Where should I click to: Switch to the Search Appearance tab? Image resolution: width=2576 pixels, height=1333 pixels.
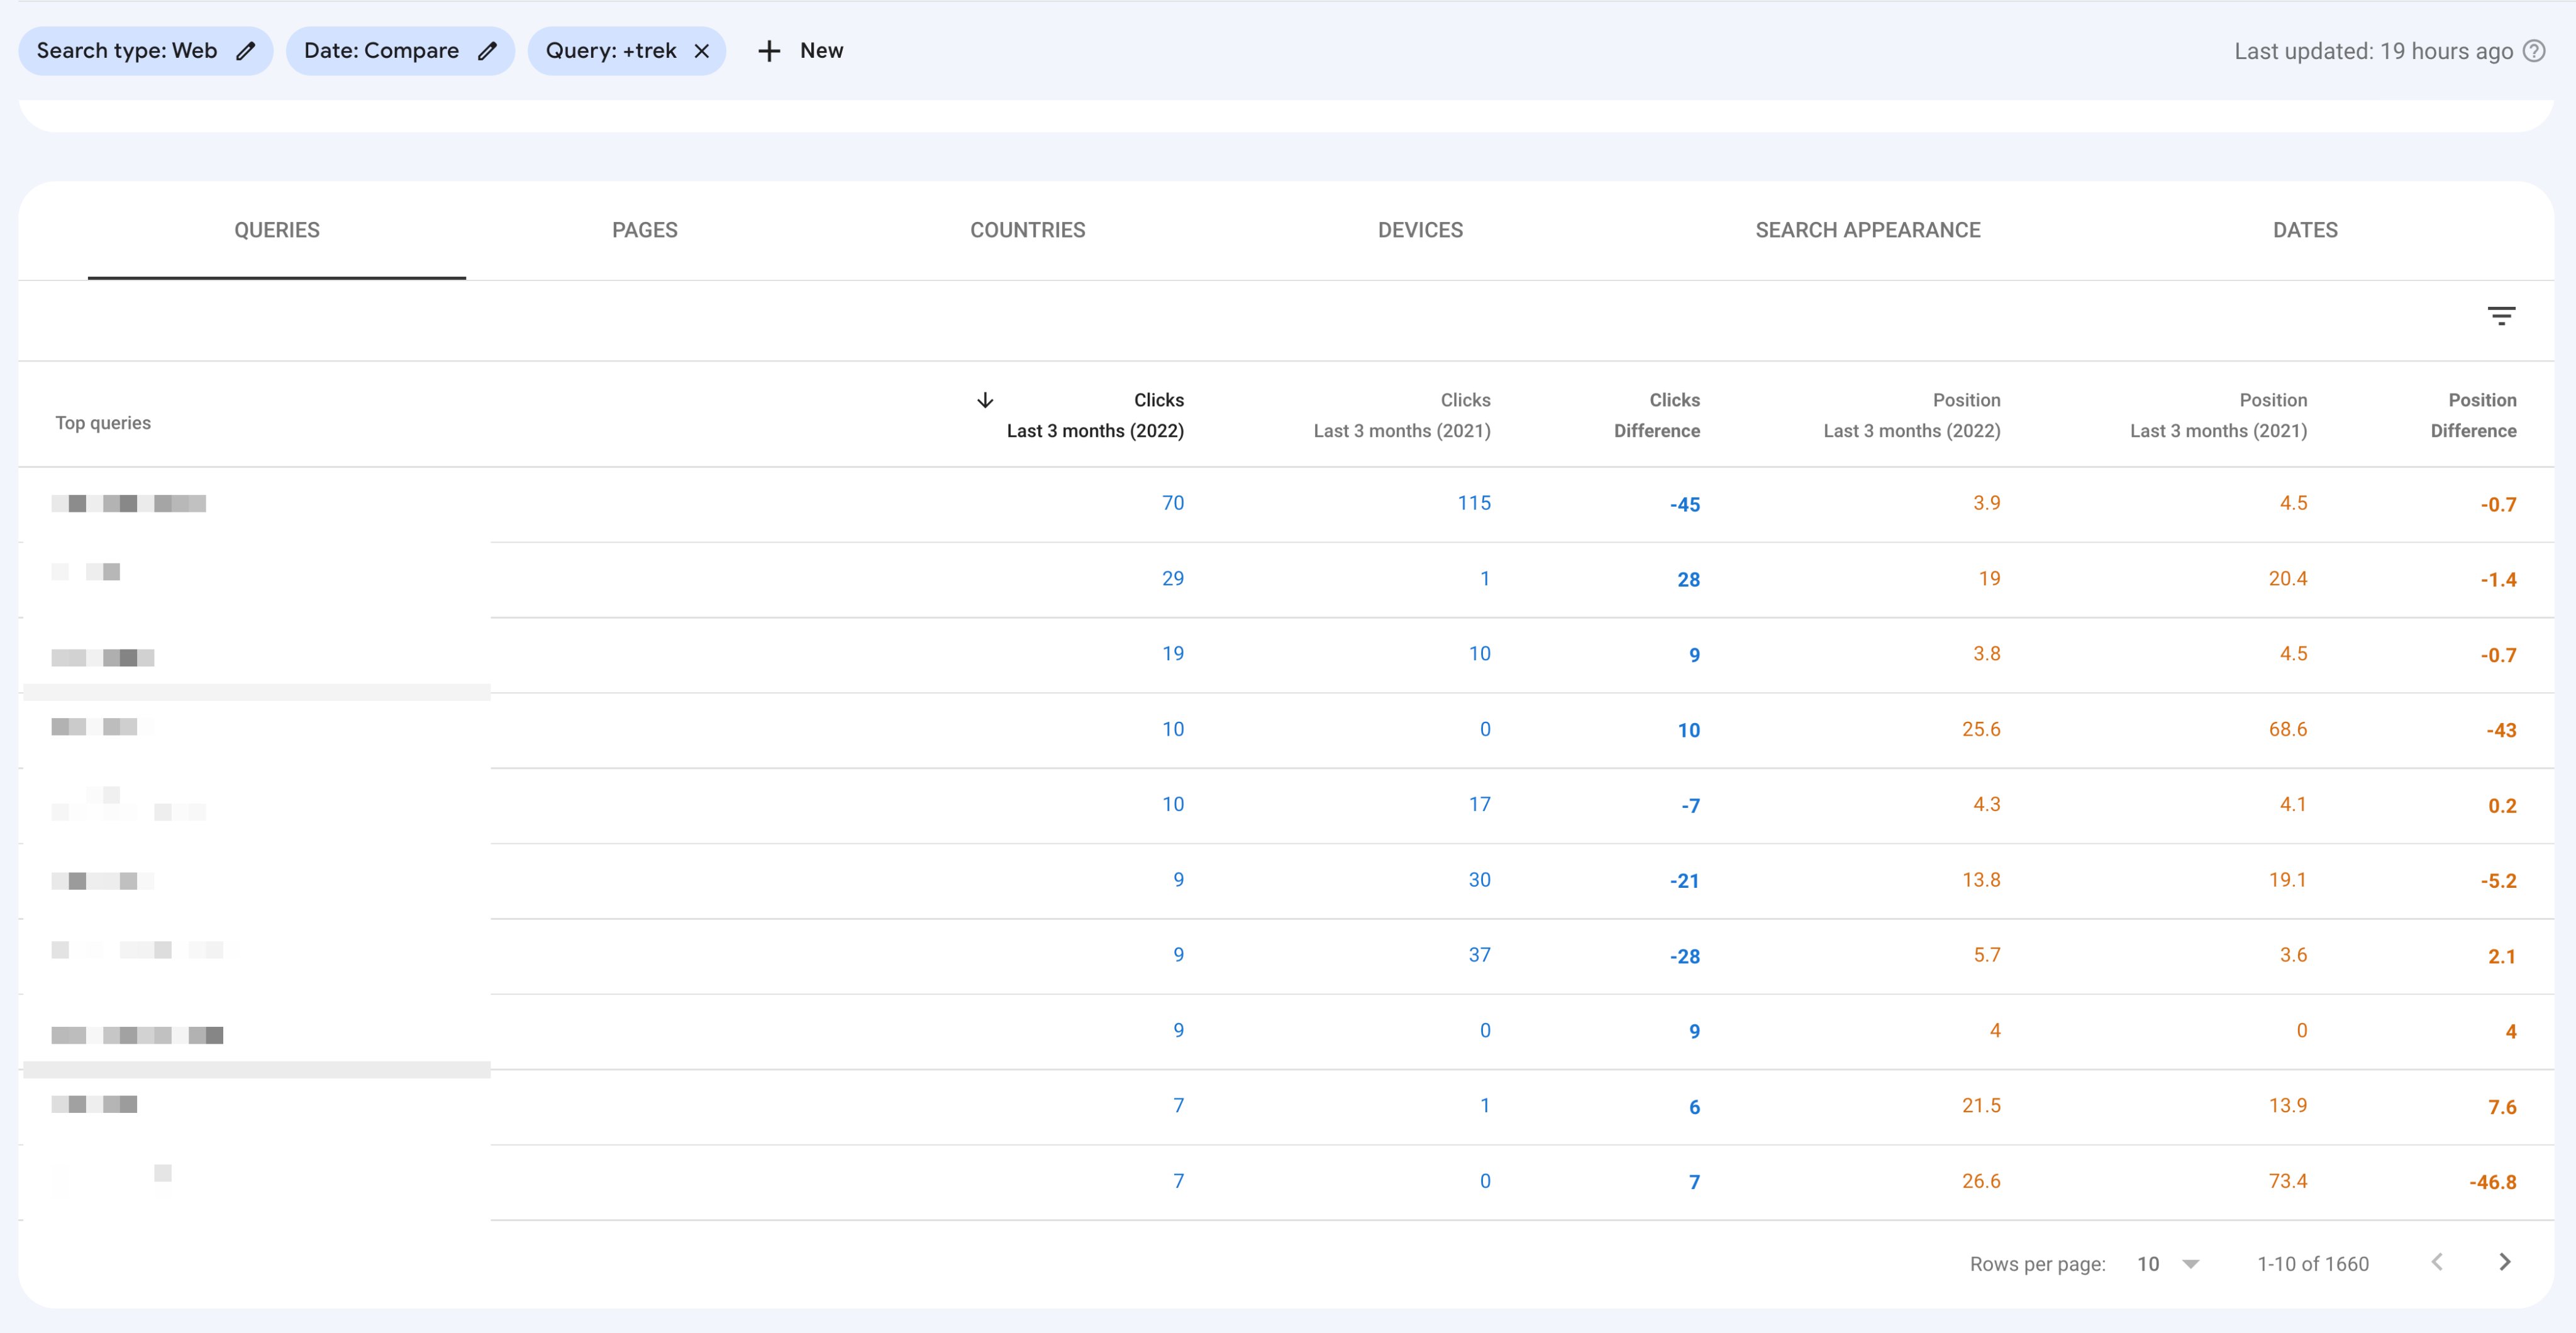coord(1868,230)
